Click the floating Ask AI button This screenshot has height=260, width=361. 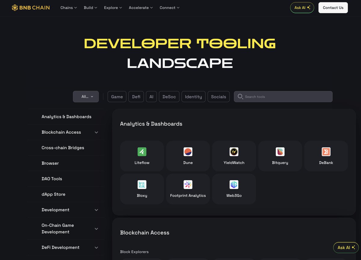[346, 247]
